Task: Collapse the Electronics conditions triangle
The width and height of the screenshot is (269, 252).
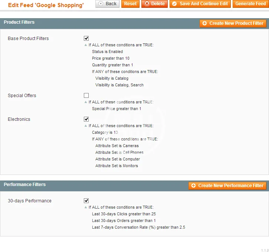Action: (86, 126)
